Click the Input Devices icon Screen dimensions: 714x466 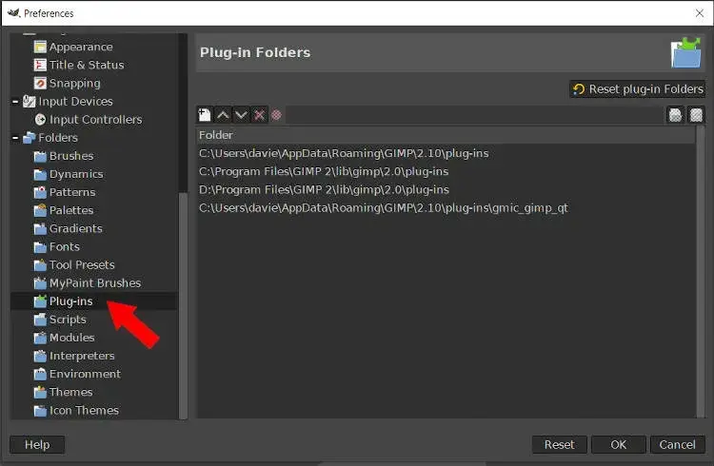tap(30, 101)
